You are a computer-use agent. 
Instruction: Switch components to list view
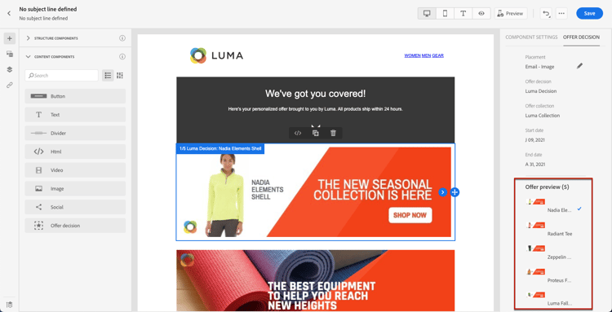(108, 75)
